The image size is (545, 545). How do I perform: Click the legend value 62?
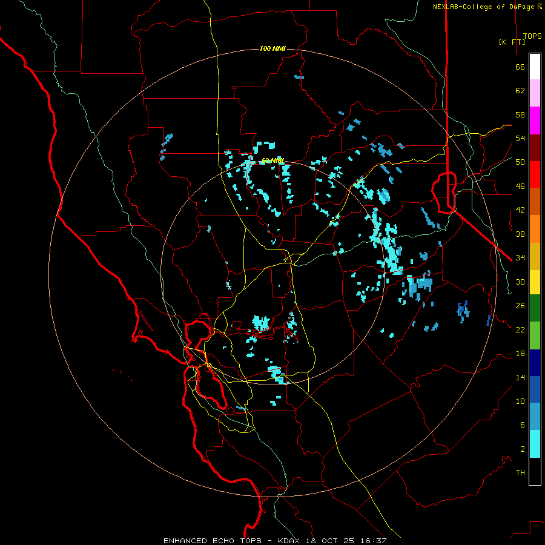coord(520,91)
